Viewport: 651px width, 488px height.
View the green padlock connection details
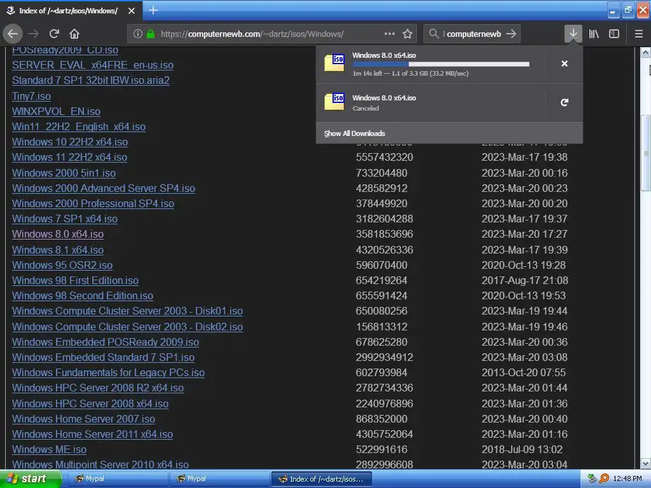click(151, 34)
